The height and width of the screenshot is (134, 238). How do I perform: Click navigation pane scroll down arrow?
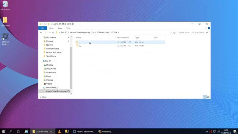pyautogui.click(x=71, y=94)
